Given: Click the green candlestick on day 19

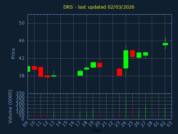Looking at the screenshot, I should pyautogui.click(x=93, y=65).
